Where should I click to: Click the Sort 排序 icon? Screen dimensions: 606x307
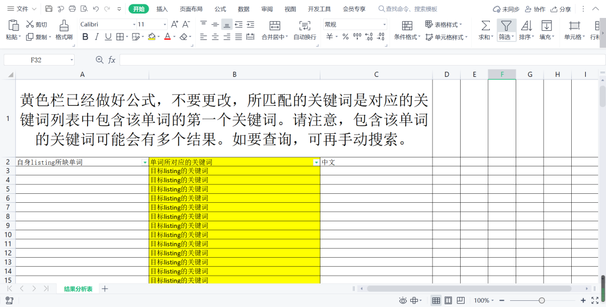coord(526,26)
